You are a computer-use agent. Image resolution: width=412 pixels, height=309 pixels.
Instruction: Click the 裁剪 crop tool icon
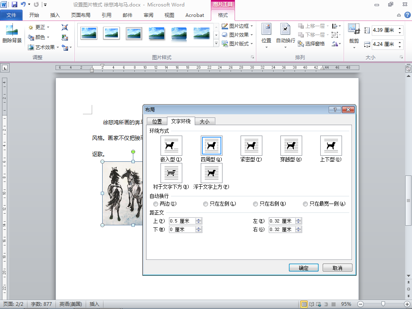click(x=354, y=29)
